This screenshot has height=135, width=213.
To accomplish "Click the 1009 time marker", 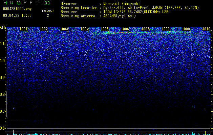I will [186, 29].
